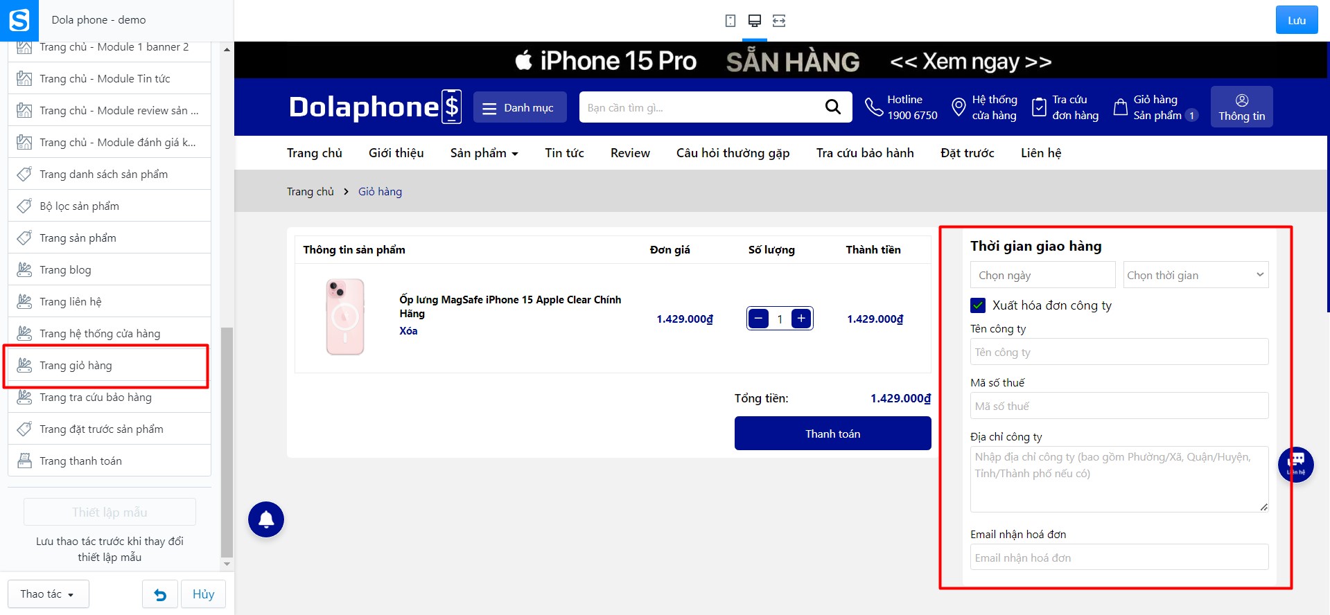
Task: Open Câu hỏi thường gặp page
Action: tap(733, 153)
